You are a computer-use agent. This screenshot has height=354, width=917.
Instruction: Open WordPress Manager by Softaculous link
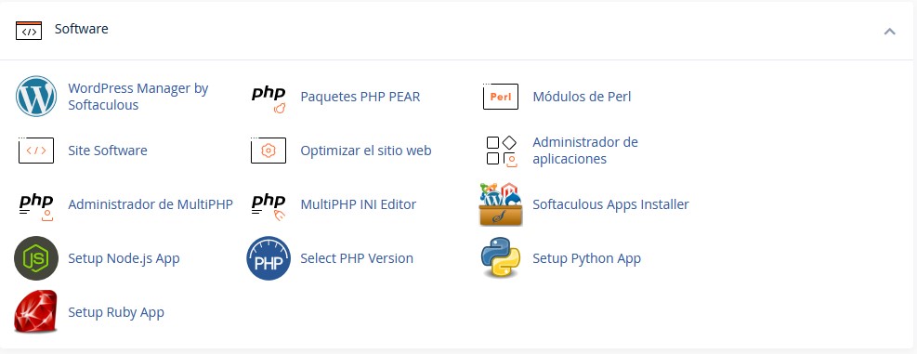pyautogui.click(x=138, y=97)
